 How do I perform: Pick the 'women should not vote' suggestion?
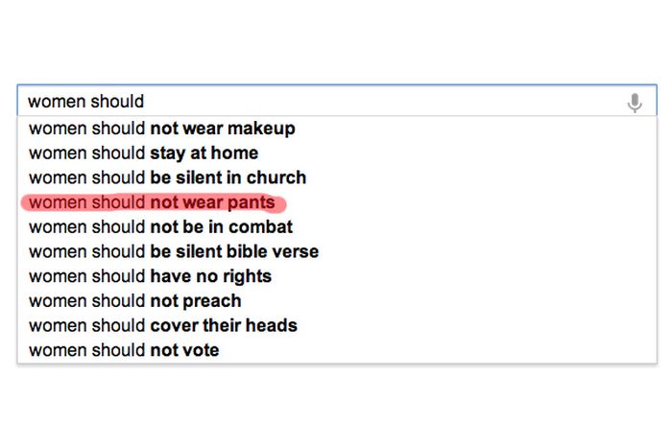point(124,350)
